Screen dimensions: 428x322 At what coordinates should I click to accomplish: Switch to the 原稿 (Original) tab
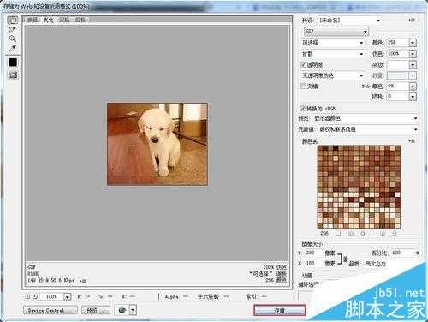click(33, 20)
